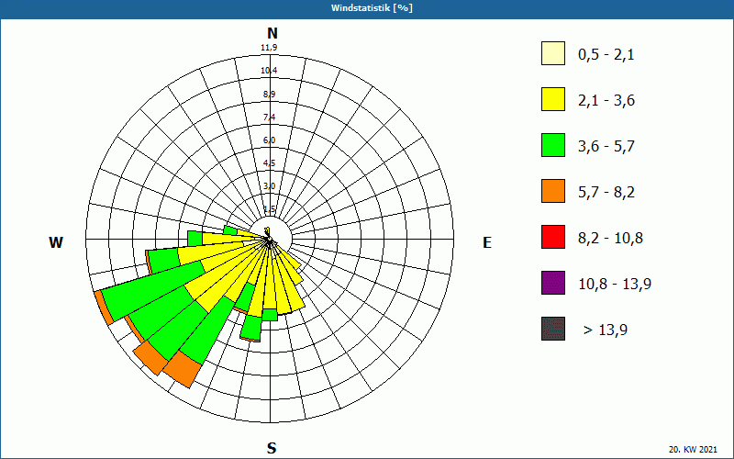Click the 'Windstatistik [%]' title text

(373, 8)
